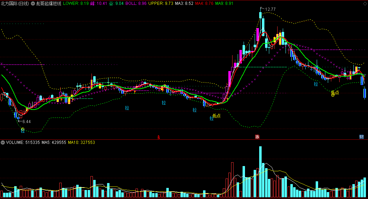Click the 12.77 high price label

tap(270, 9)
